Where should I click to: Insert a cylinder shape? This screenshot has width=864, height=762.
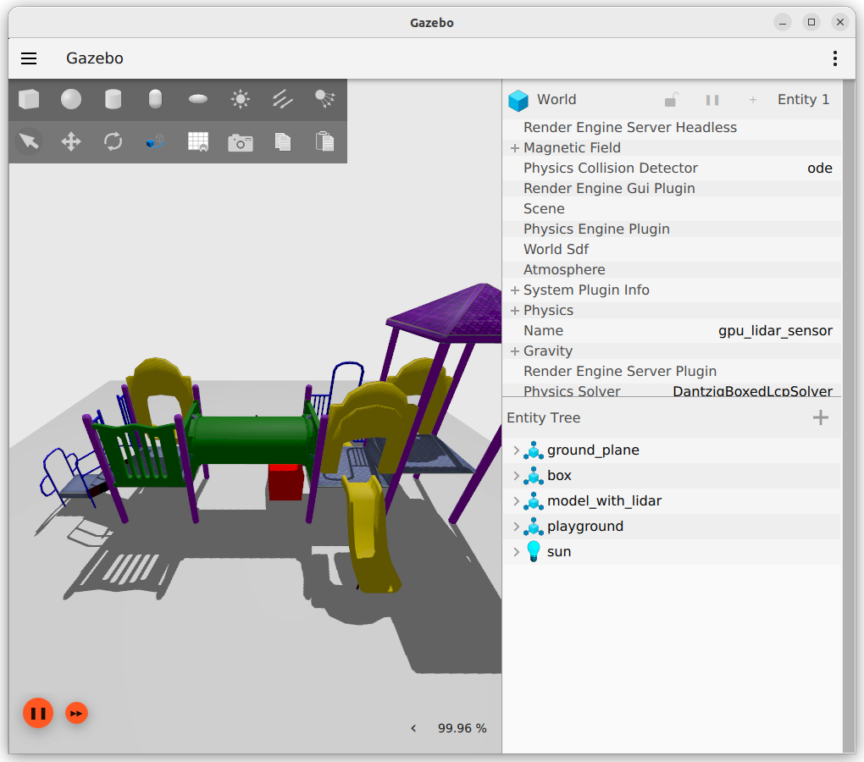coord(113,100)
